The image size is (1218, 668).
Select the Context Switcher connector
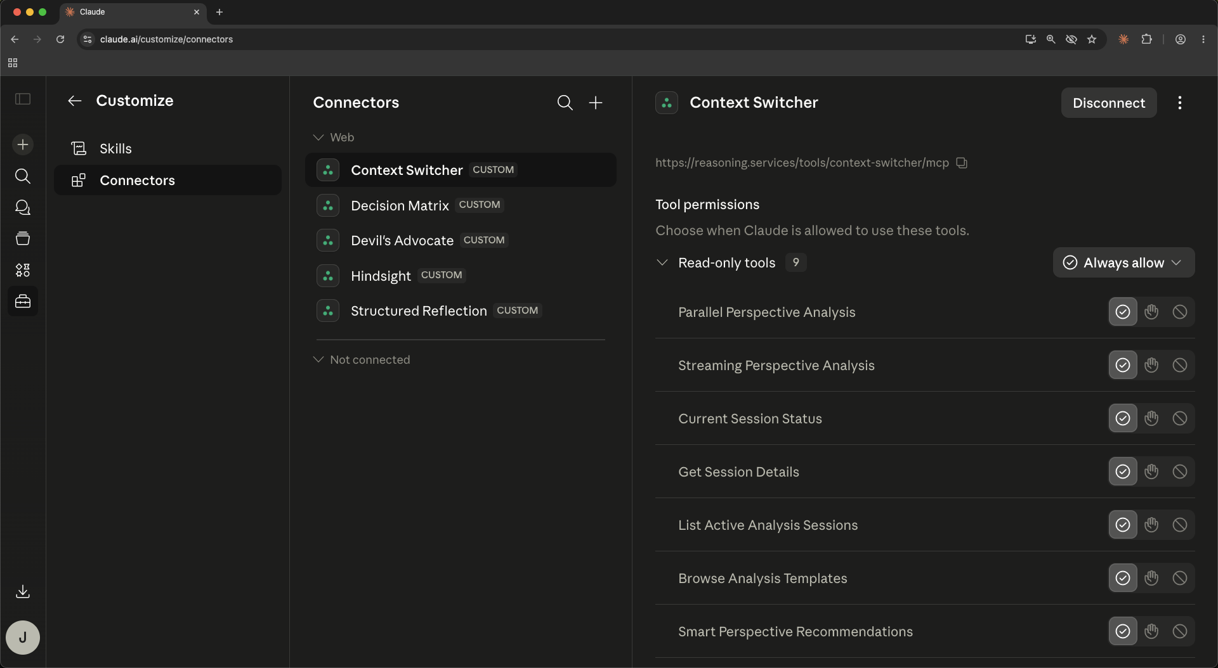pyautogui.click(x=461, y=170)
